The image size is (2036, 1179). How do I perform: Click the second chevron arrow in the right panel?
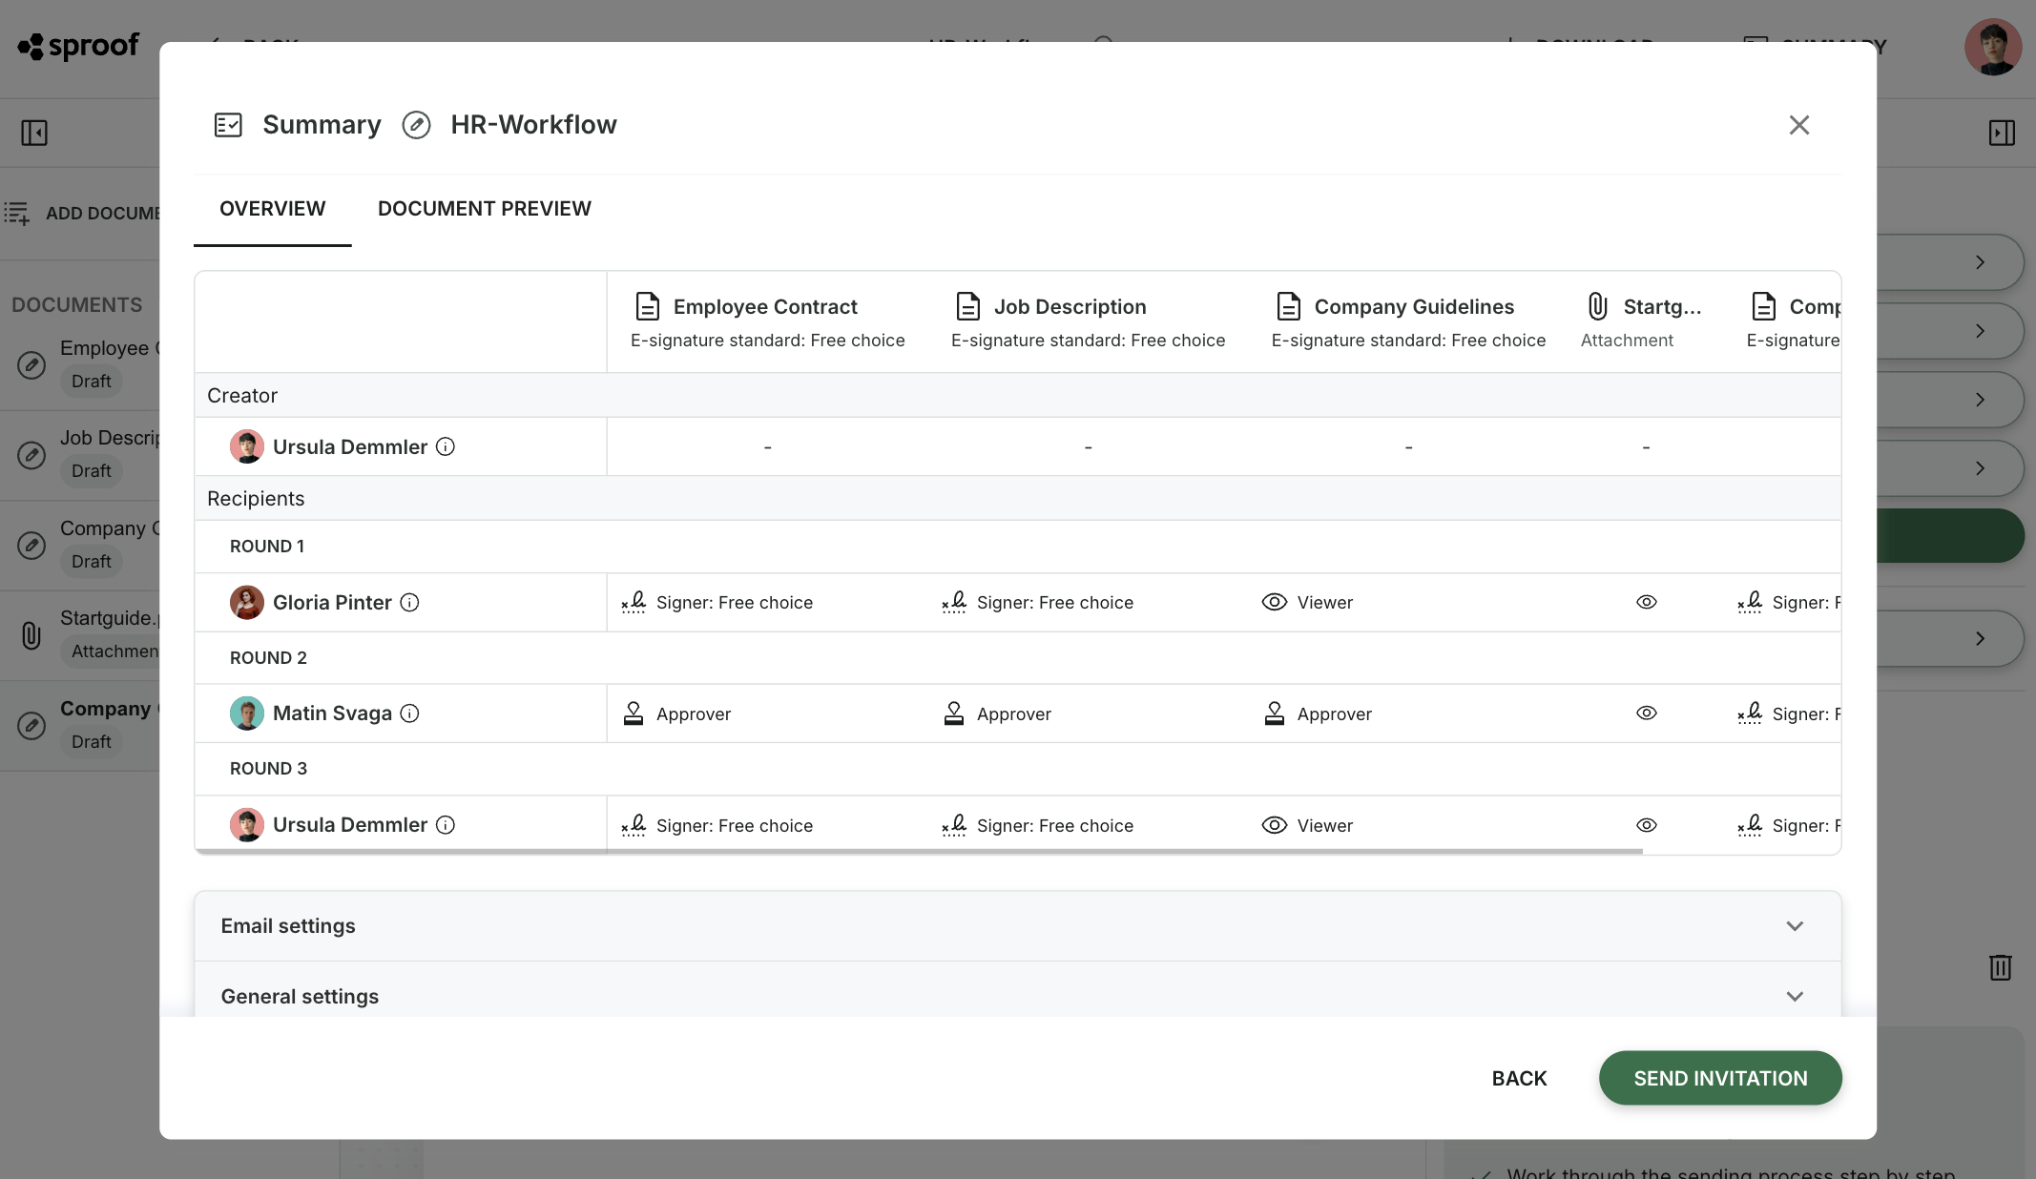1980,331
